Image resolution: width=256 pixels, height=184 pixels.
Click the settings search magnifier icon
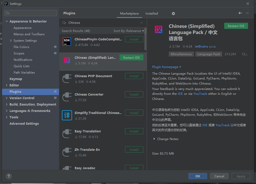[x=7, y=13]
